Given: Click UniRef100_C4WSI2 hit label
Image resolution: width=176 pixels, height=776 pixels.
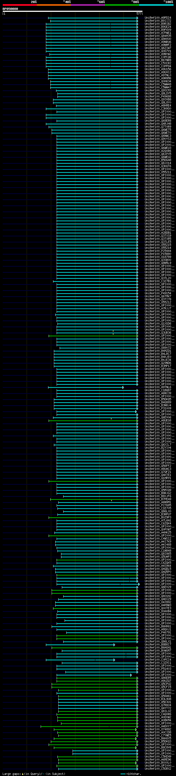Looking at the screenshot, I should pos(158,539).
